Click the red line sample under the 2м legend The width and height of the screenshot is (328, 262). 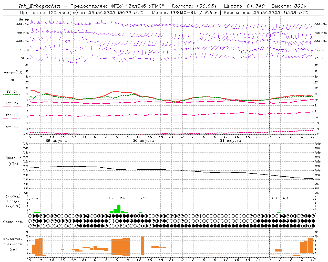[12, 83]
